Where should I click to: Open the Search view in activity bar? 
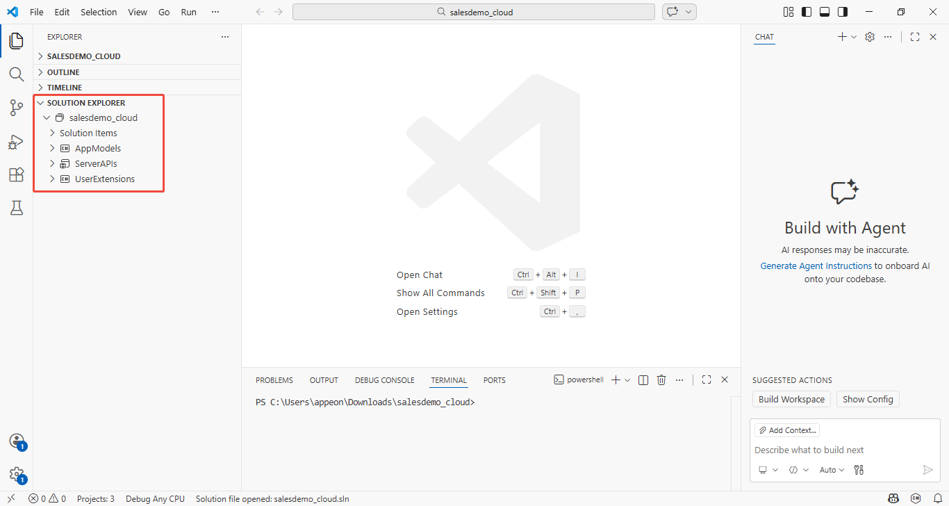[16, 74]
